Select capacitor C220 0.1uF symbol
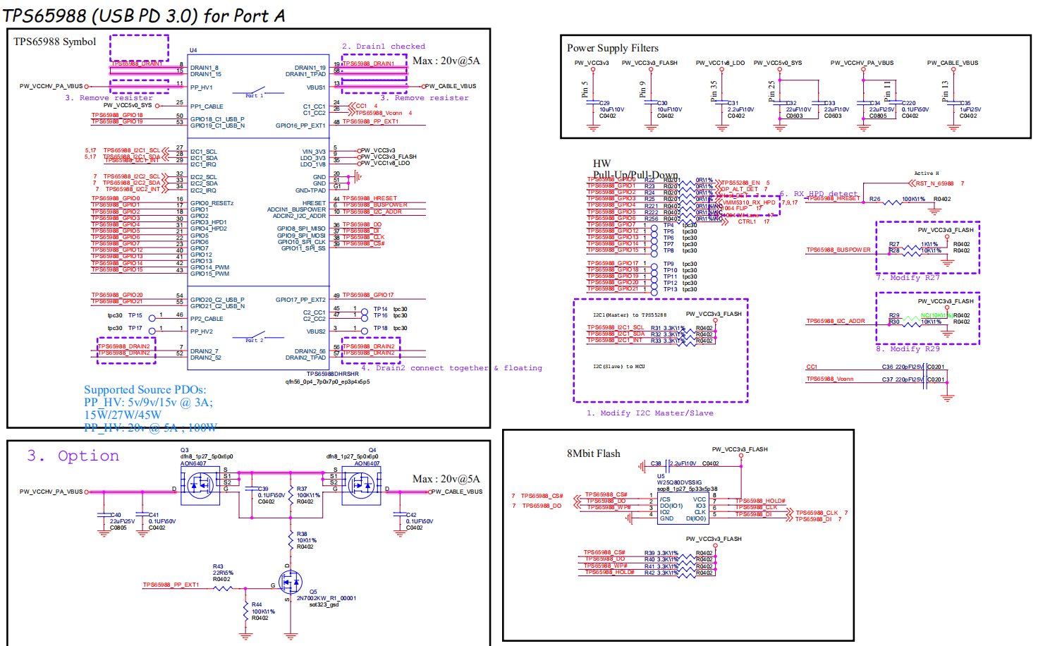Image resolution: width=1038 pixels, height=646 pixels. pyautogui.click(x=896, y=103)
